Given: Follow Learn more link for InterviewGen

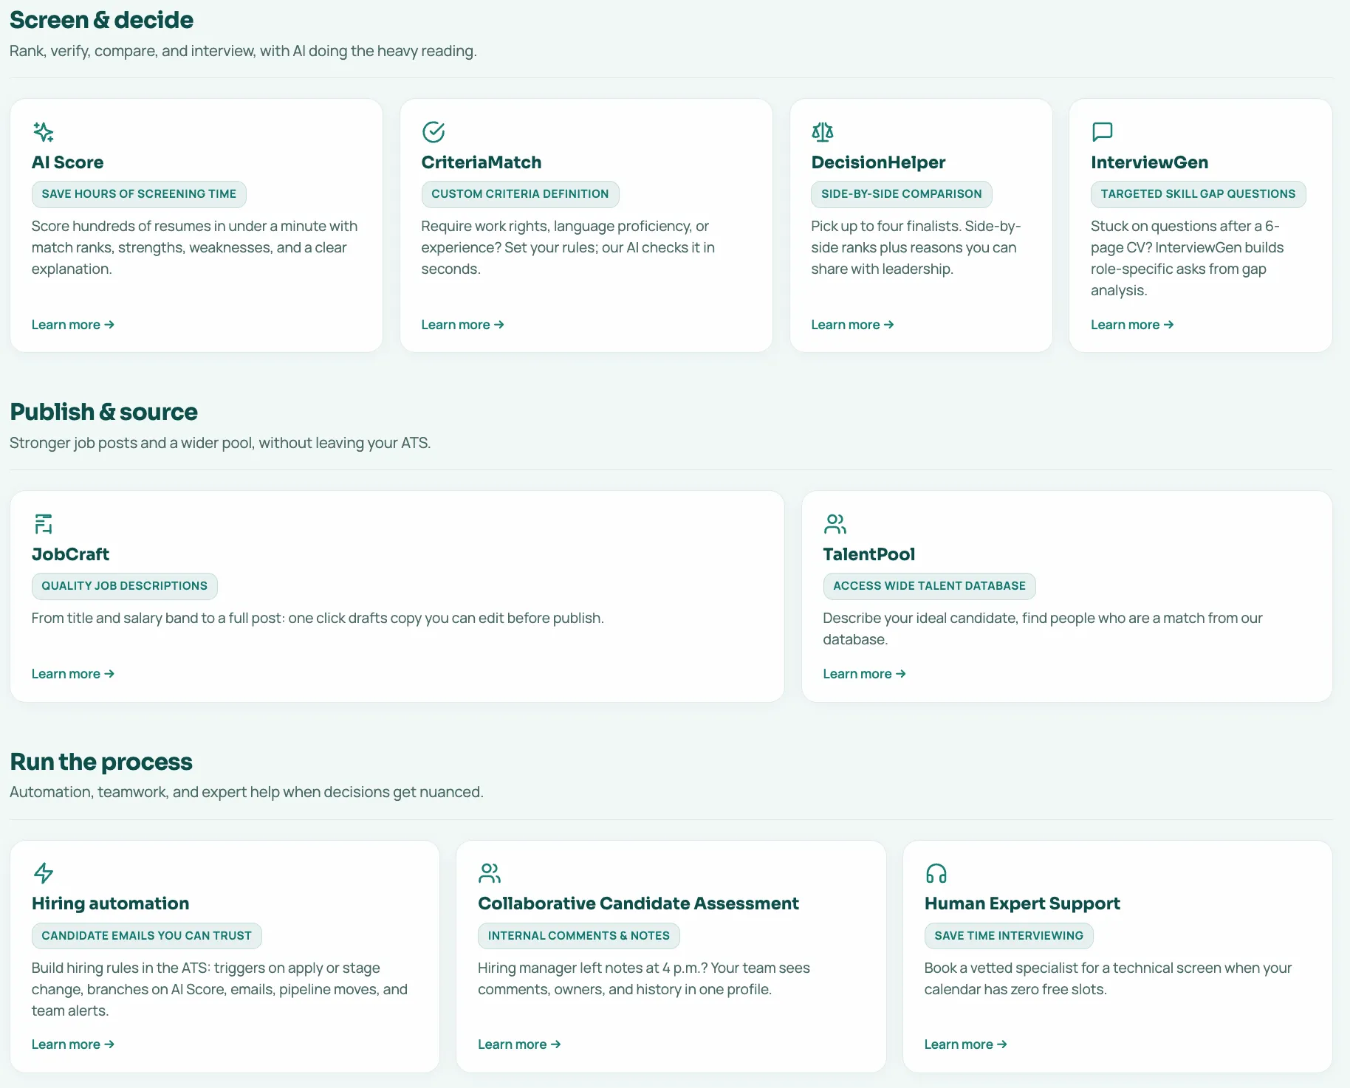Looking at the screenshot, I should click(x=1133, y=325).
